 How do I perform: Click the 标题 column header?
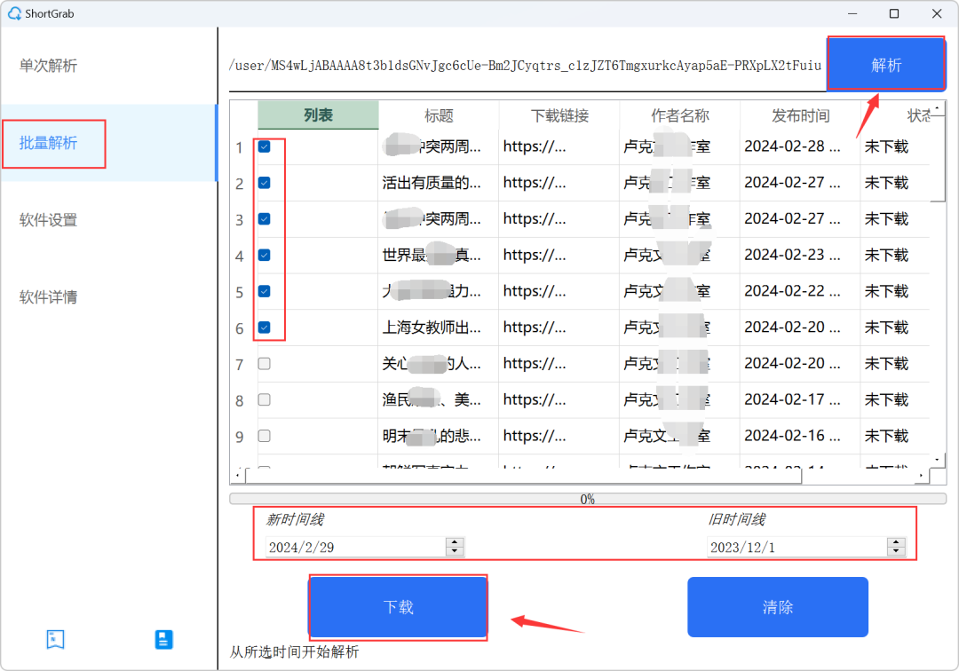coord(439,114)
